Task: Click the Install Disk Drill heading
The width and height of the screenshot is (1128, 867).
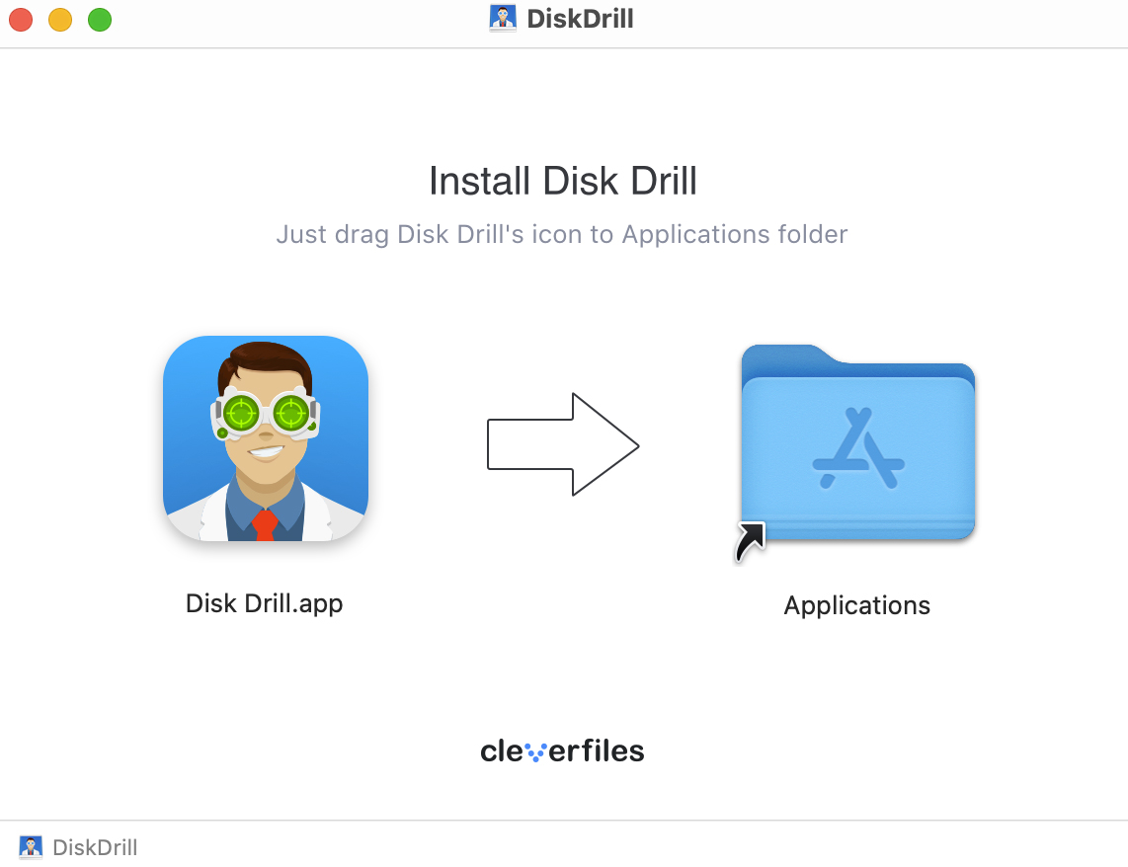Action: point(562,181)
